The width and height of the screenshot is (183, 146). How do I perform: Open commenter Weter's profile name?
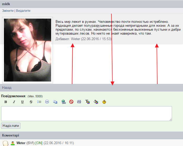(21, 143)
